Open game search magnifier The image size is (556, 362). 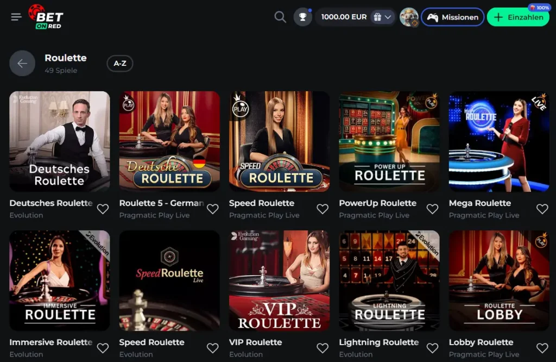click(280, 17)
